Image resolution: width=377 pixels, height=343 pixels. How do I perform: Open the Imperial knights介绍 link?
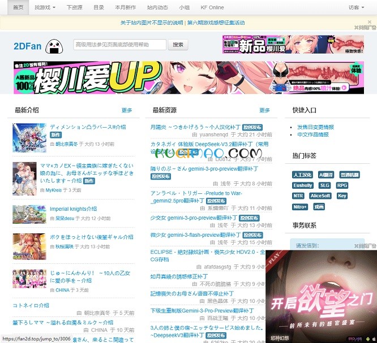tap(74, 209)
